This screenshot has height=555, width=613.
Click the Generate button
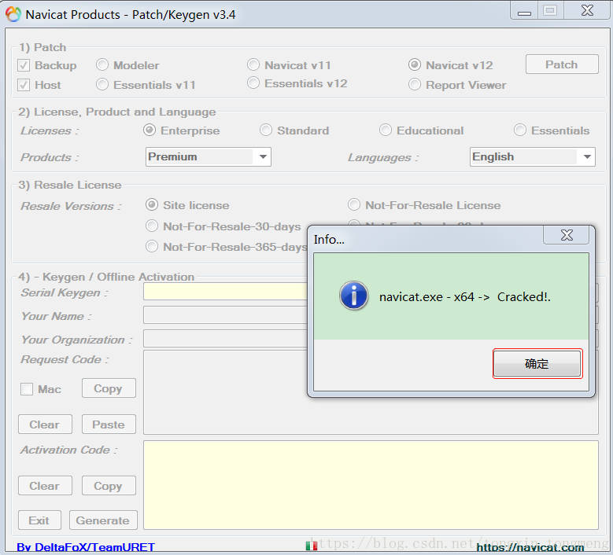pos(103,520)
